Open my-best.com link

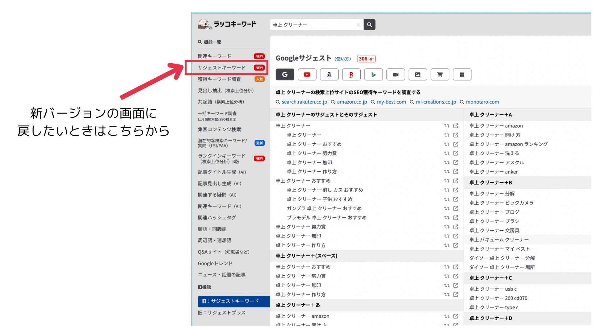pyautogui.click(x=391, y=102)
